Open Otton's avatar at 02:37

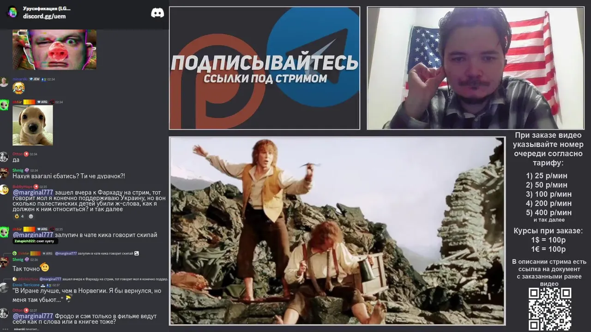4,313
